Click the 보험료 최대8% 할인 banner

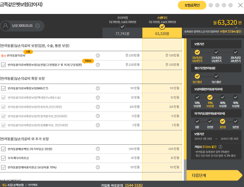click(213, 31)
